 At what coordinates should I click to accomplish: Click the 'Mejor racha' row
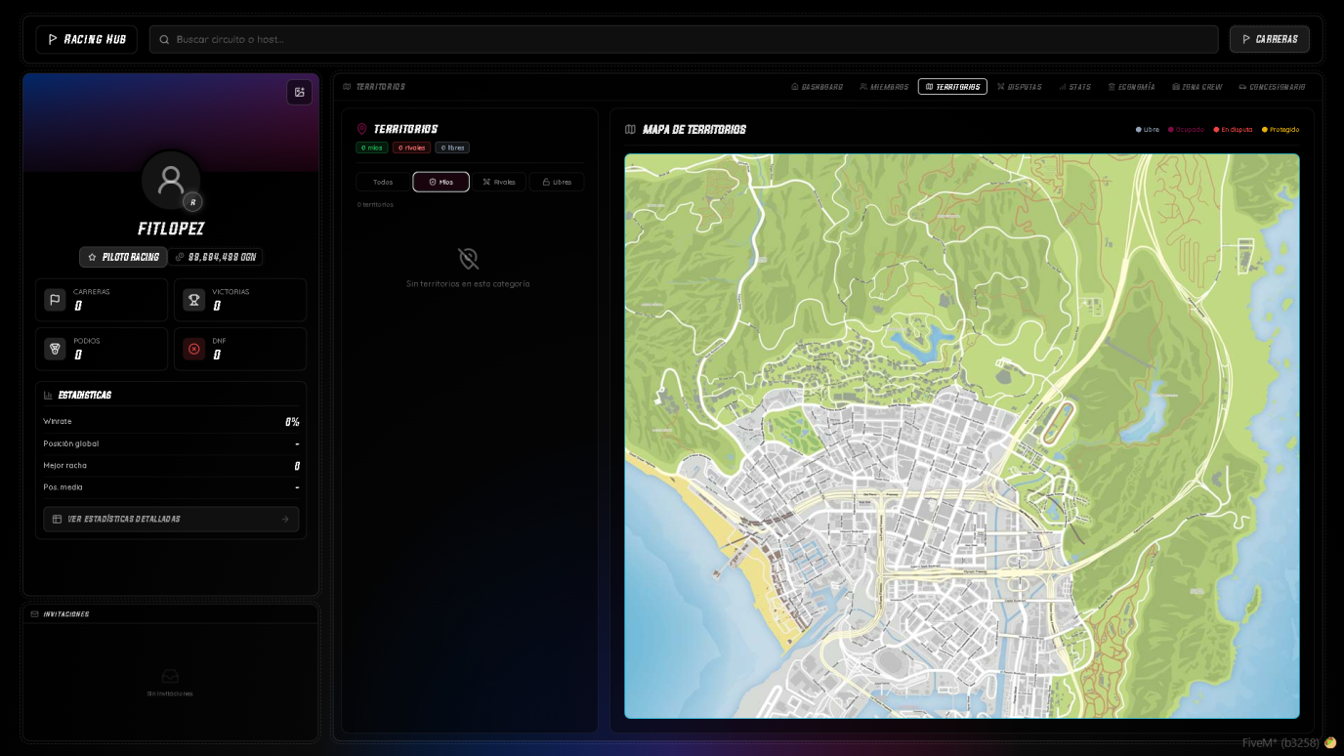click(x=171, y=466)
